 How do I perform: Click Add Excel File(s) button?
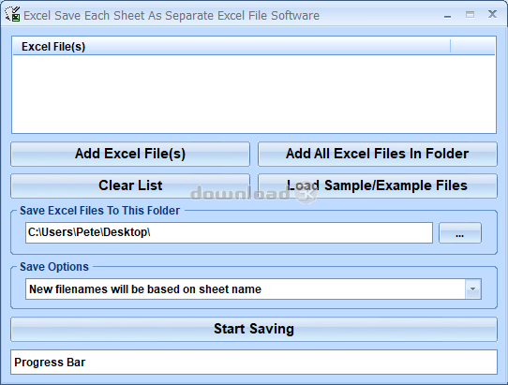[x=130, y=154]
